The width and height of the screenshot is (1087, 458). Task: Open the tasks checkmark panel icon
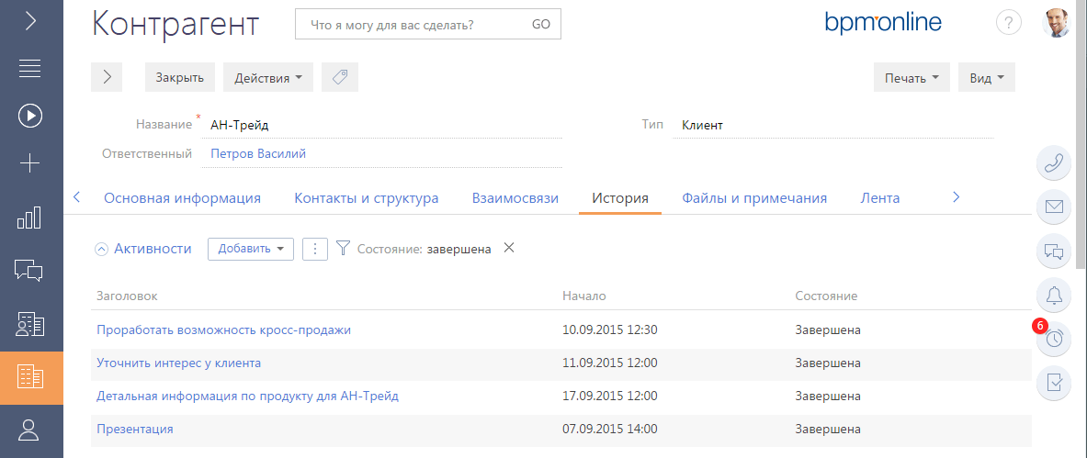(x=1054, y=382)
